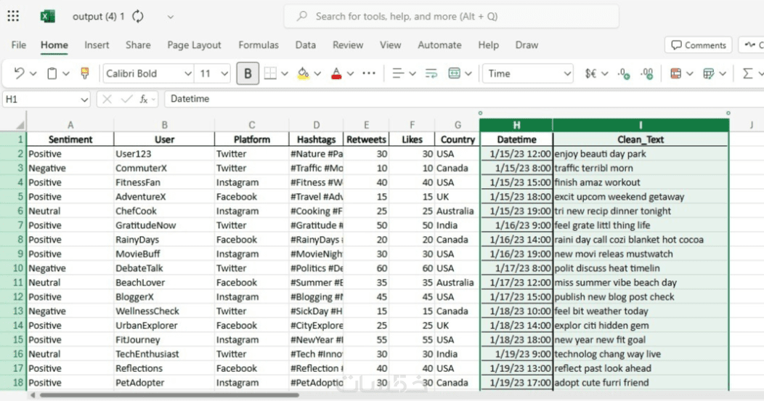Open the Help tab
This screenshot has height=401, width=764.
pyautogui.click(x=488, y=45)
